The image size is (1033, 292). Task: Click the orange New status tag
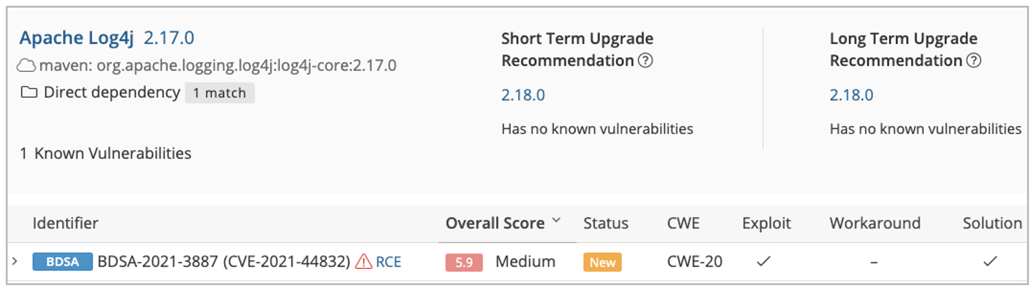point(602,262)
